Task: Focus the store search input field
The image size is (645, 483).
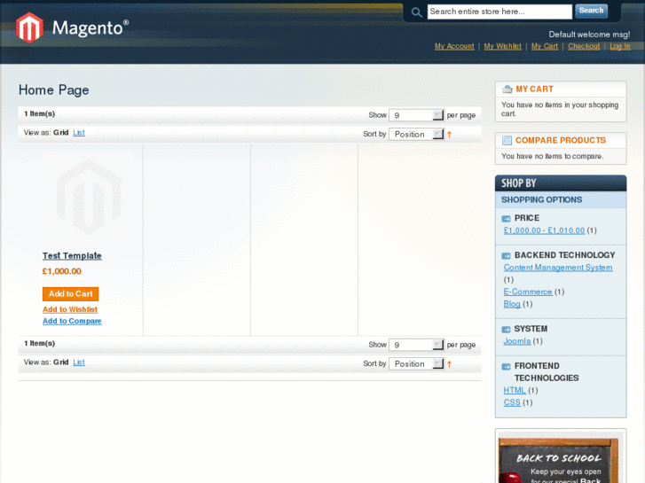Action: pos(499,12)
